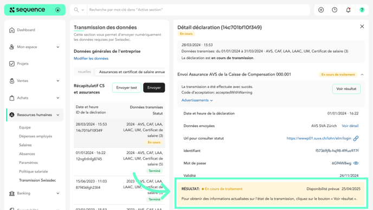
Task: Click the Terminé status badge for 12ngfnfnfg8745
Action: pos(154,171)
